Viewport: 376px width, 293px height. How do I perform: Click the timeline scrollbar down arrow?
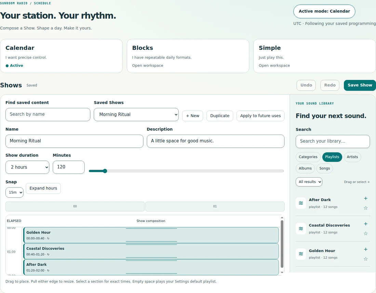coord(282,273)
